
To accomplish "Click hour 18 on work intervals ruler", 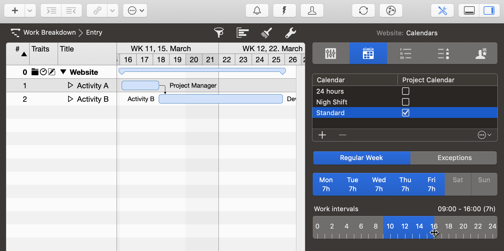I will (x=448, y=226).
